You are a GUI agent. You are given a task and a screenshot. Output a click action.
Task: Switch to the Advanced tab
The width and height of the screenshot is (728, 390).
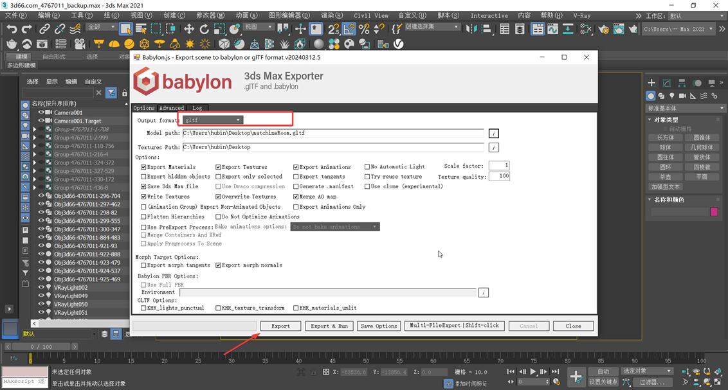[x=172, y=108]
